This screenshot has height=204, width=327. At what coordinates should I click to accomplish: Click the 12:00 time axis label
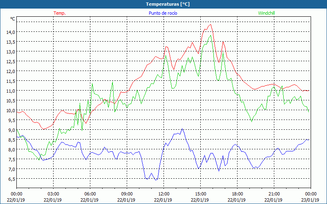[x=164, y=194]
